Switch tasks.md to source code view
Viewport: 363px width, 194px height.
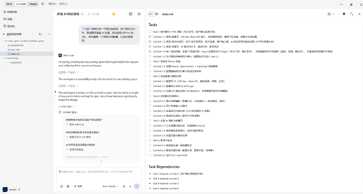(150, 14)
